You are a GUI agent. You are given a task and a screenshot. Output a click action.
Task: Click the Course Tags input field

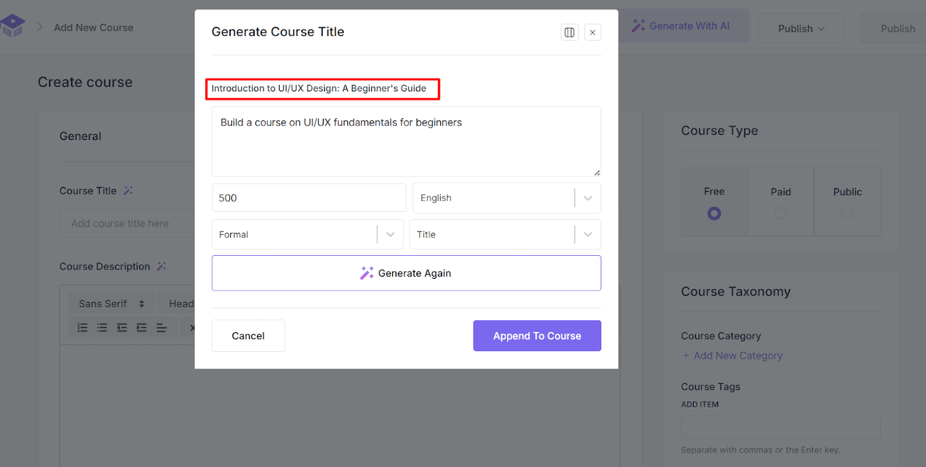pyautogui.click(x=781, y=427)
